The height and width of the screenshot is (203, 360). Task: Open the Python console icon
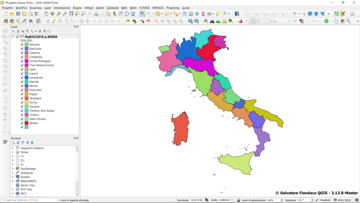click(x=206, y=21)
